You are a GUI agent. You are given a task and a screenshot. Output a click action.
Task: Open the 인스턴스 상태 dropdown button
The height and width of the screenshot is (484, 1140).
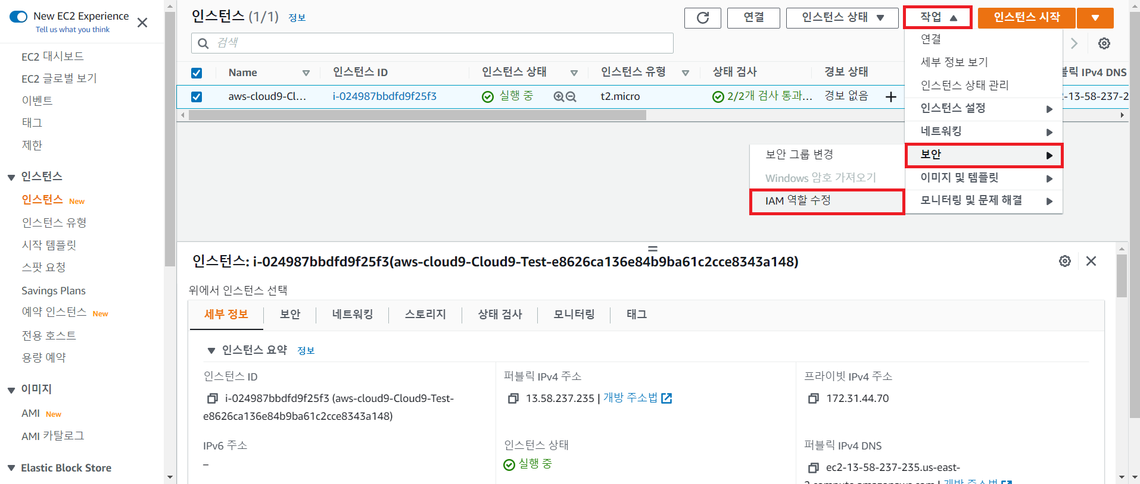pyautogui.click(x=842, y=18)
